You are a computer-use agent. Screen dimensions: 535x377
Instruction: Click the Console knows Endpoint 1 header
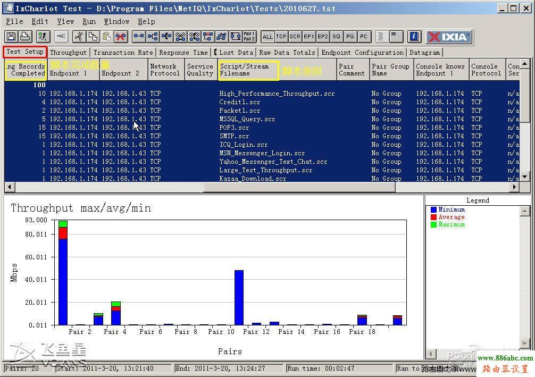click(441, 70)
